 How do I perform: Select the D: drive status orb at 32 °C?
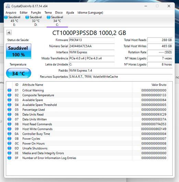click(27, 17)
